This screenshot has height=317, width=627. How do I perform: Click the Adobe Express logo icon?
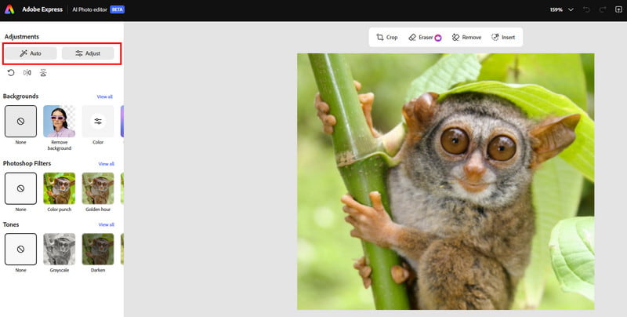click(9, 9)
